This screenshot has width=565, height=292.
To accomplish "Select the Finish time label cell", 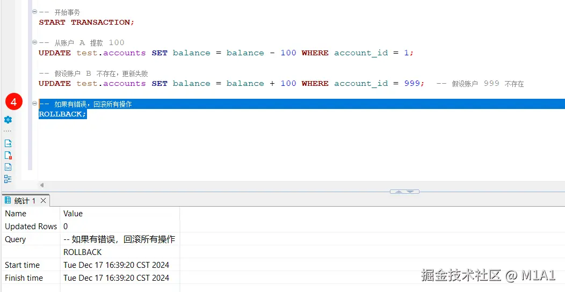I will pos(31,278).
